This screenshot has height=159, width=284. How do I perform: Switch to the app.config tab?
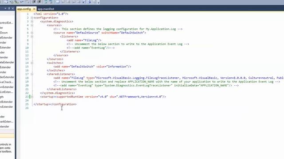(24, 9)
